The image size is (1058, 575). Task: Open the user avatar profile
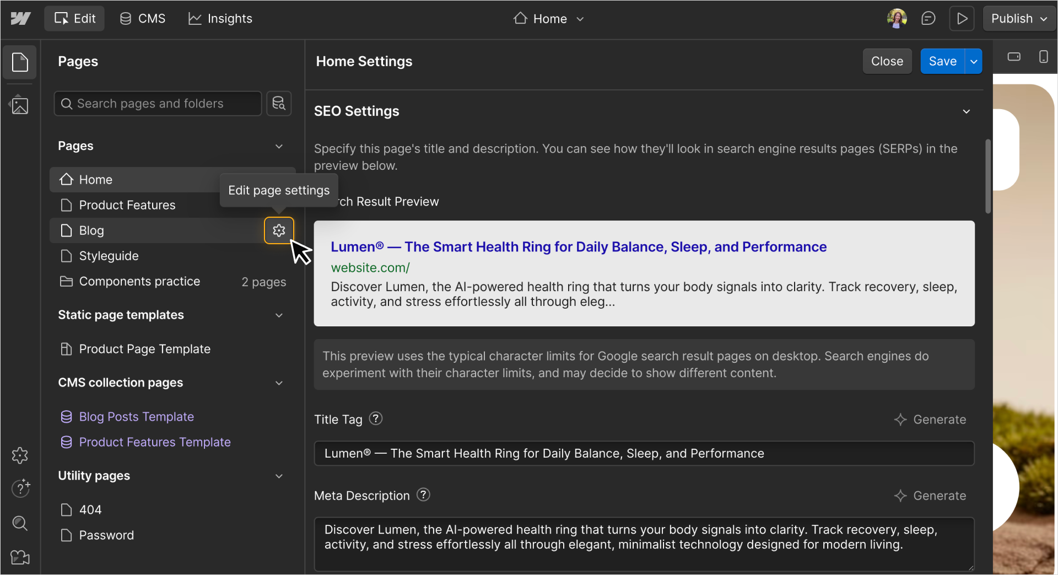pos(897,19)
